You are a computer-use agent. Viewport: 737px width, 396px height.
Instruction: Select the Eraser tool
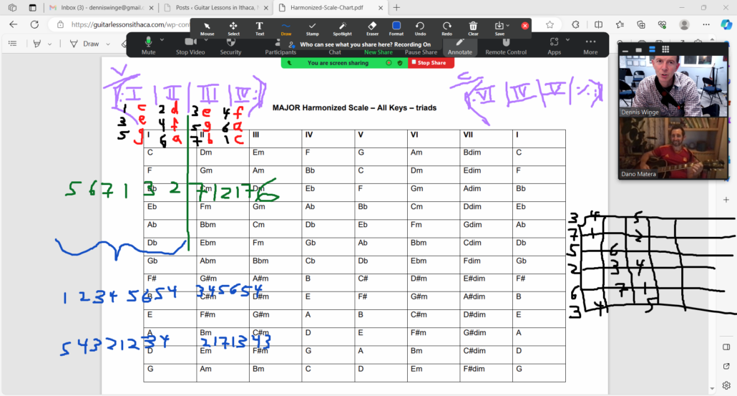click(x=372, y=28)
